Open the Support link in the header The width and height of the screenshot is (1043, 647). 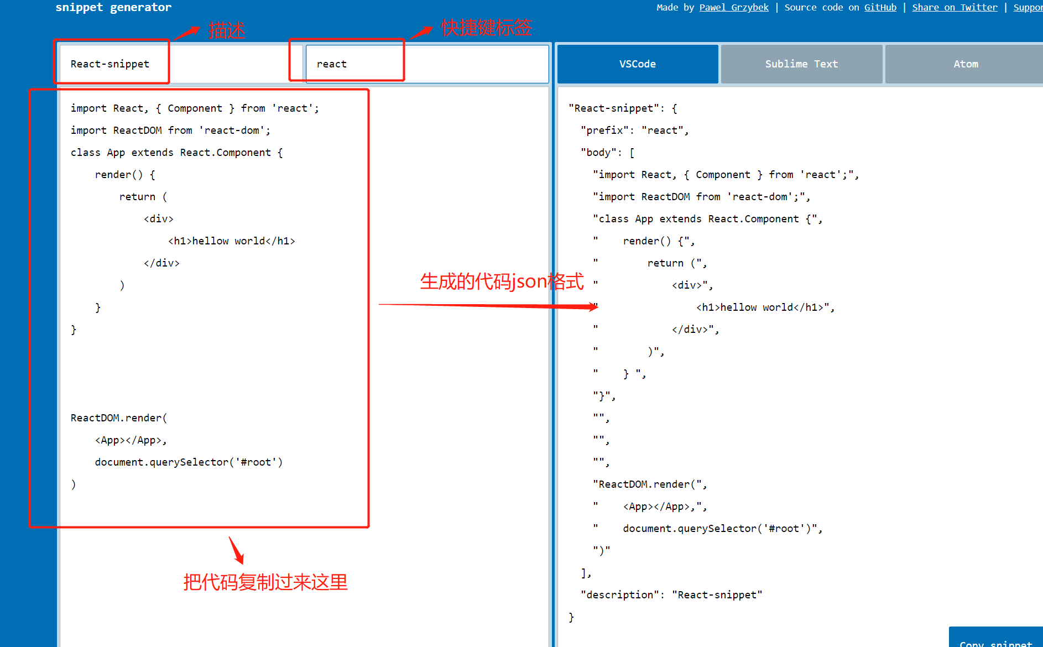coord(1028,7)
